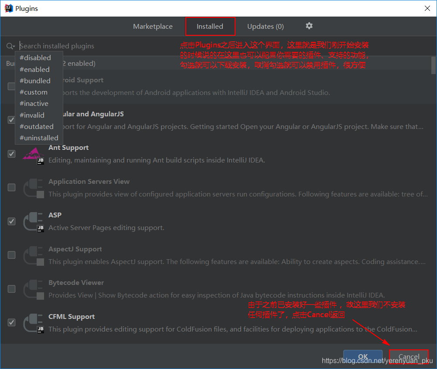Viewport: 437px width, 369px height.
Task: Enable the Android Support plugin checkbox
Action: click(11, 86)
